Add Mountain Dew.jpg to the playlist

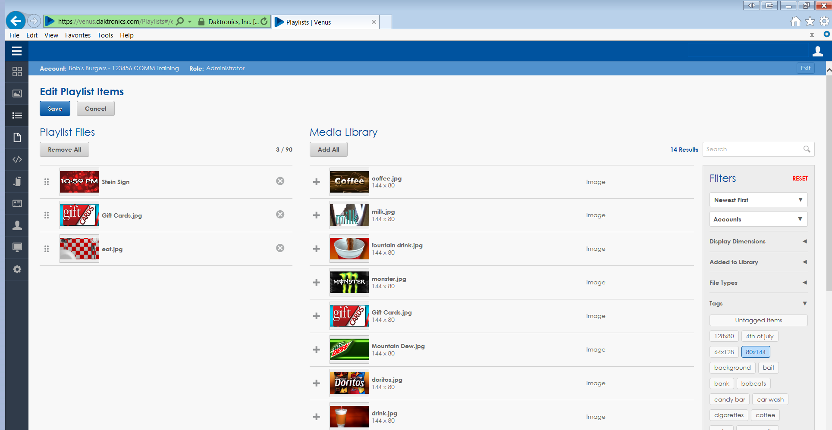pyautogui.click(x=317, y=349)
